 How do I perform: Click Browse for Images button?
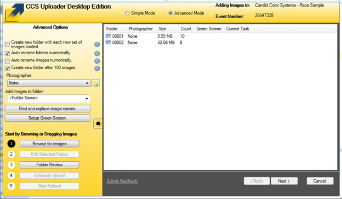[x=49, y=144]
